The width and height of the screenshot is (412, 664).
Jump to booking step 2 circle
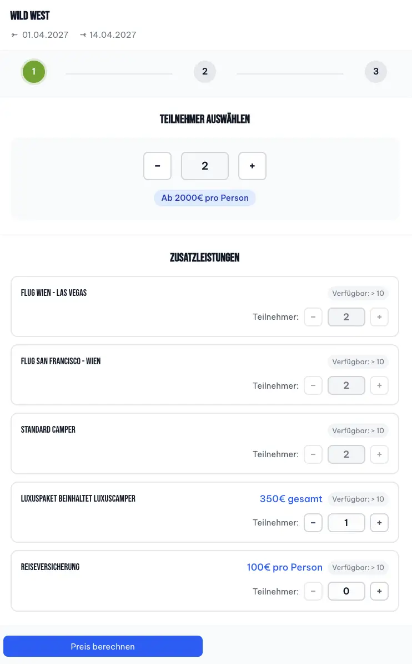pyautogui.click(x=205, y=72)
